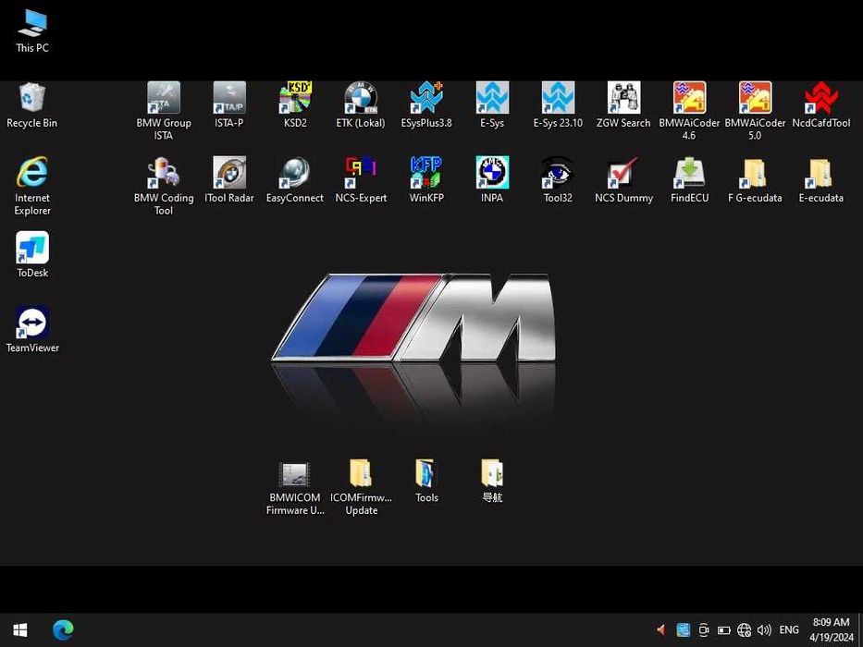Open the clock and date flyout
This screenshot has width=863, height=647.
click(x=830, y=630)
